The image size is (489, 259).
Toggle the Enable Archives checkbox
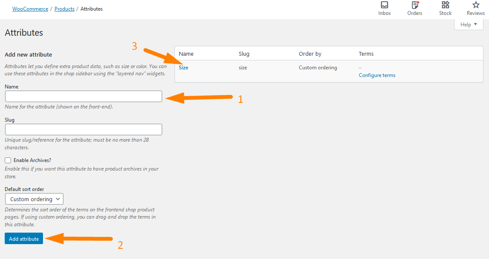point(8,160)
